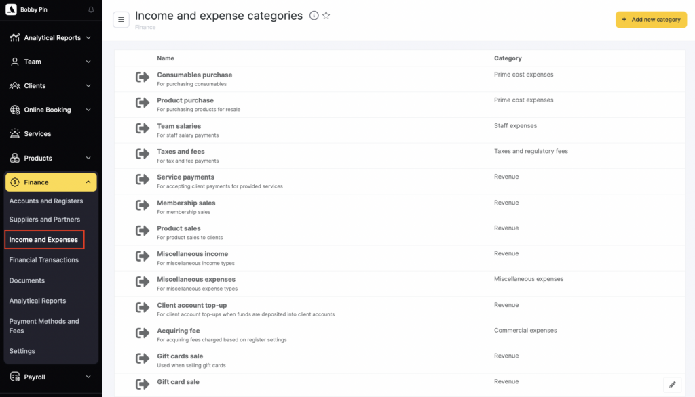Collapse the Finance section
This screenshot has height=397, width=695.
pos(88,182)
